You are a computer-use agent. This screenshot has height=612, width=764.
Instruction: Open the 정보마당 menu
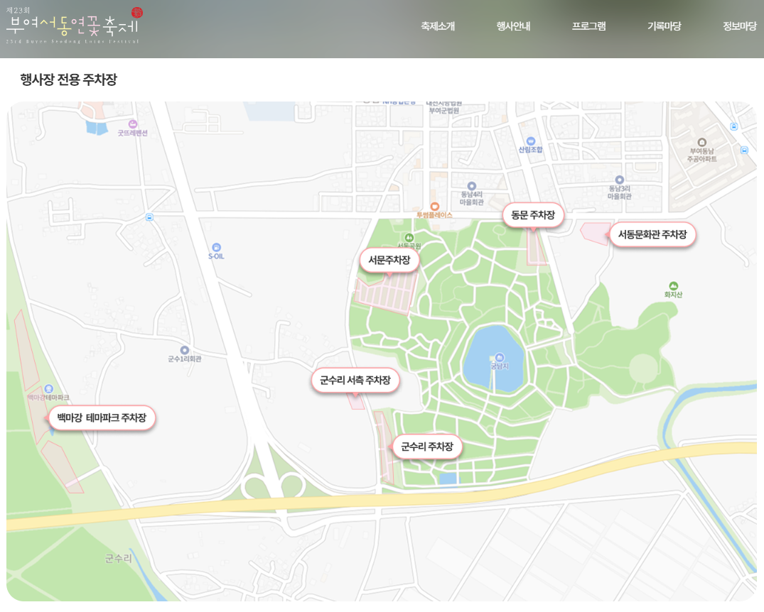pyautogui.click(x=740, y=26)
